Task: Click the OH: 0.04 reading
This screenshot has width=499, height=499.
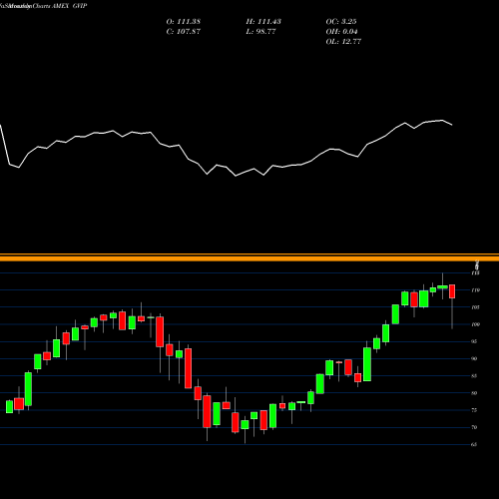Action: [x=341, y=32]
